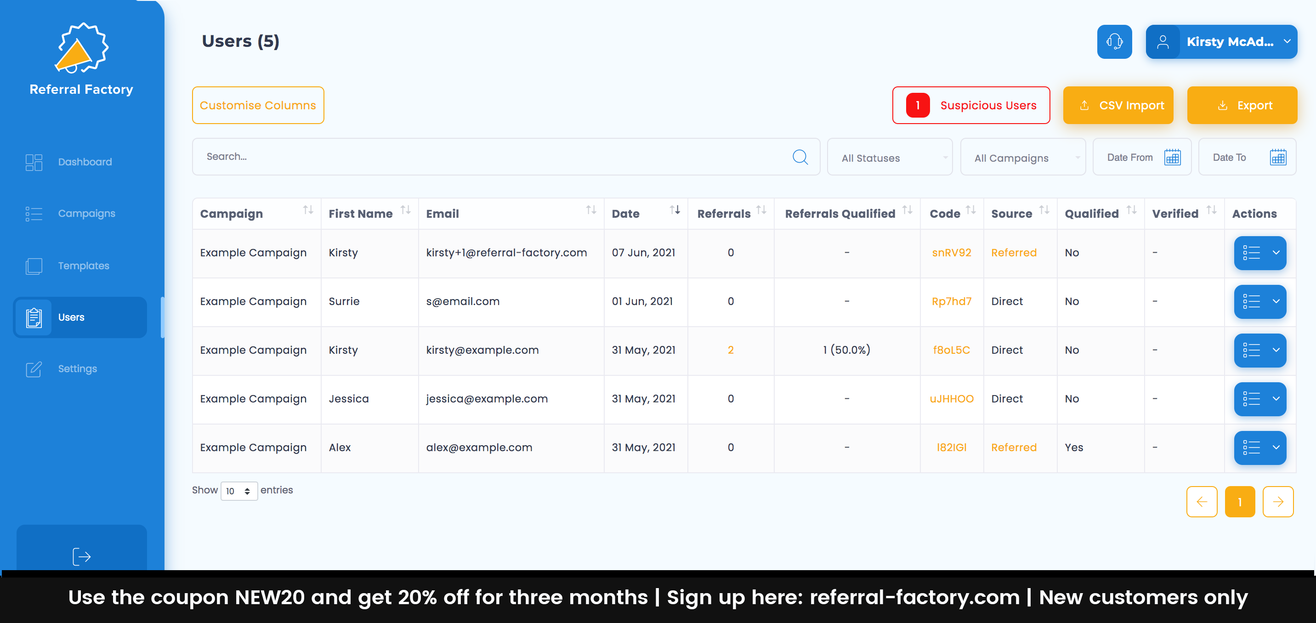Click the Suspicious Users button
Viewport: 1316px width, 623px height.
970,105
